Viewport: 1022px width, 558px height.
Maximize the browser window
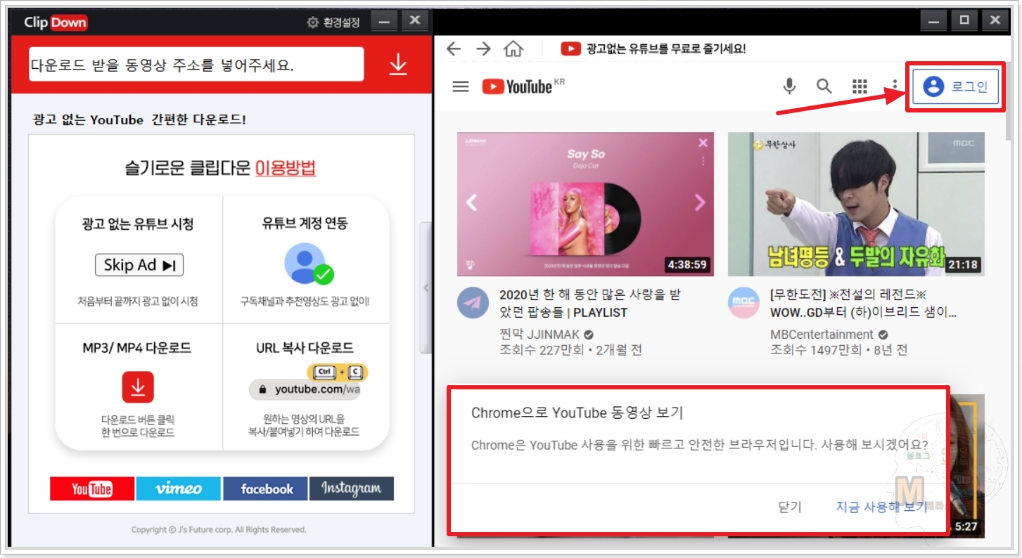pos(964,20)
